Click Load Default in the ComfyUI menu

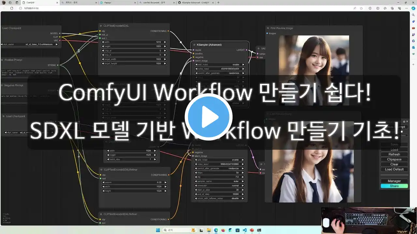pos(394,169)
